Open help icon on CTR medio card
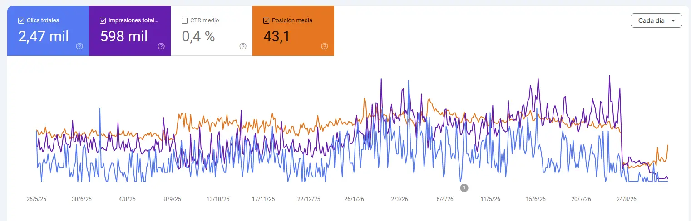This screenshot has width=691, height=221. [243, 46]
